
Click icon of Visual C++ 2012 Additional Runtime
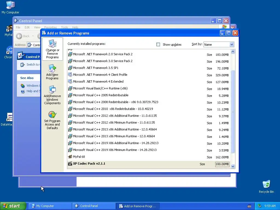(70, 116)
